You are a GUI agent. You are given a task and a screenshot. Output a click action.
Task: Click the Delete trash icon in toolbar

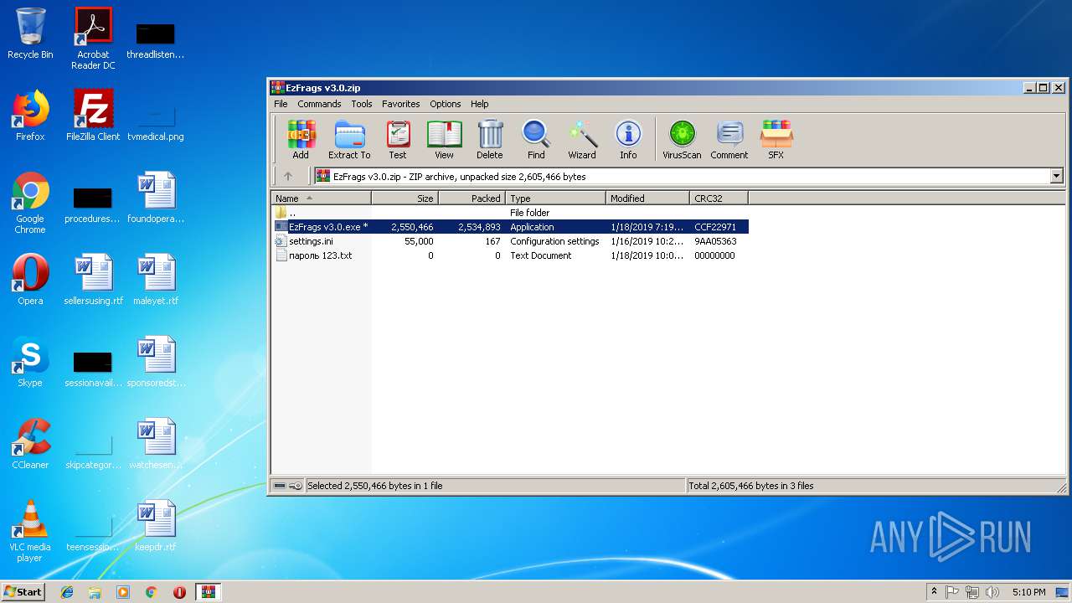point(490,139)
